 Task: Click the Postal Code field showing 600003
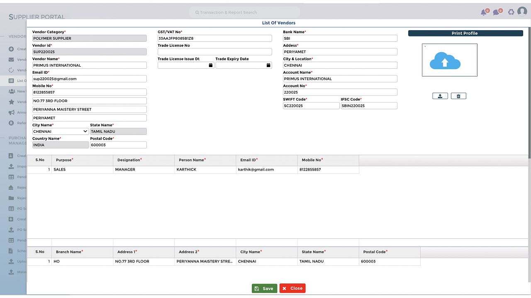click(118, 145)
